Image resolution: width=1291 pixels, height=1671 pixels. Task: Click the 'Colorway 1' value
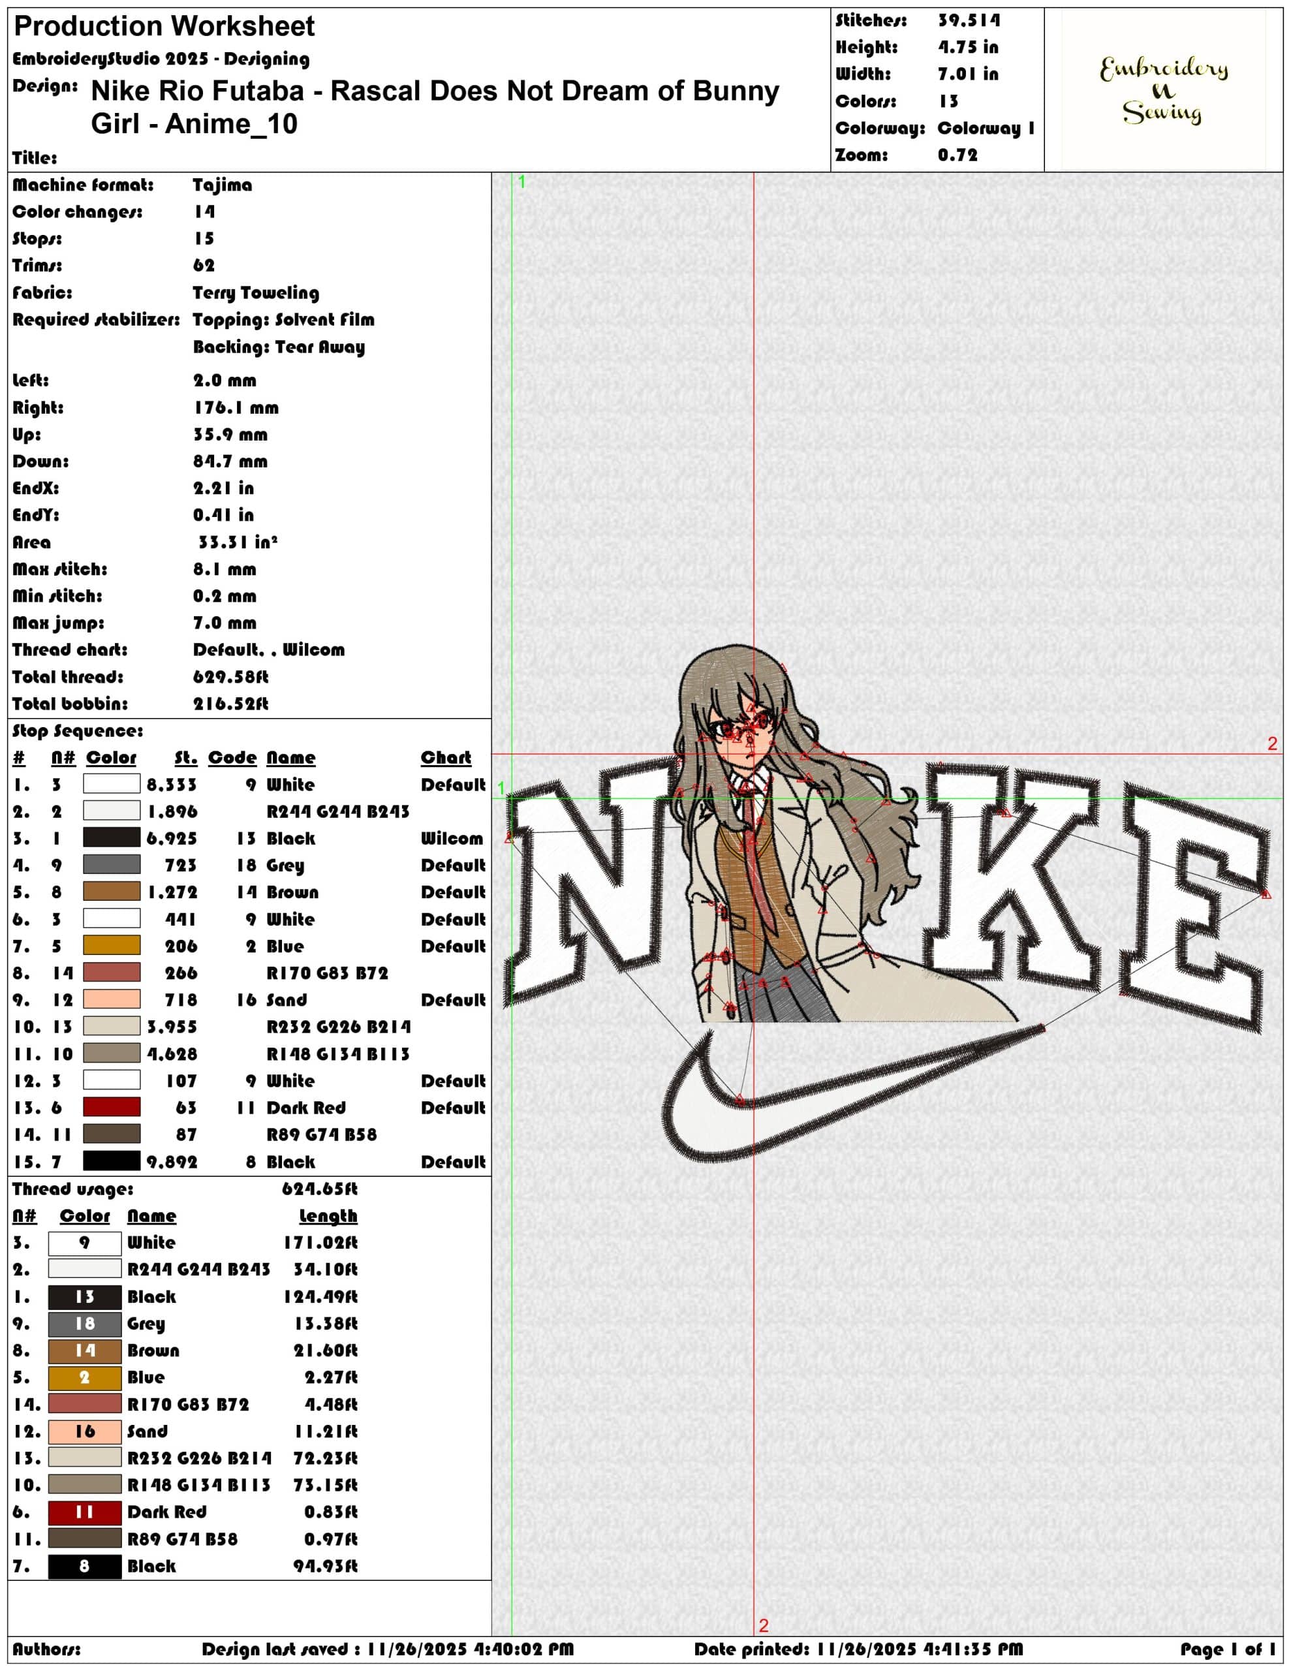pos(986,129)
